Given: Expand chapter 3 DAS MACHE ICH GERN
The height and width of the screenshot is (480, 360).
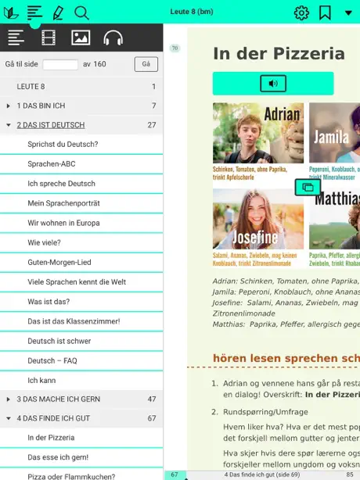Looking at the screenshot, I should coord(9,399).
